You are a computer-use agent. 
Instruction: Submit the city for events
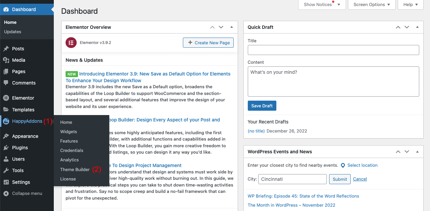[x=340, y=179]
